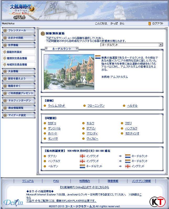Image resolution: width=169 pixels, height=209 pixels.
Task: Open the おまかせ回航 menu item
Action: coord(19,38)
